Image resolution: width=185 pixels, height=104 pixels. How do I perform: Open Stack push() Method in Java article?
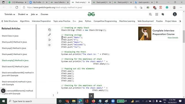click(14, 42)
